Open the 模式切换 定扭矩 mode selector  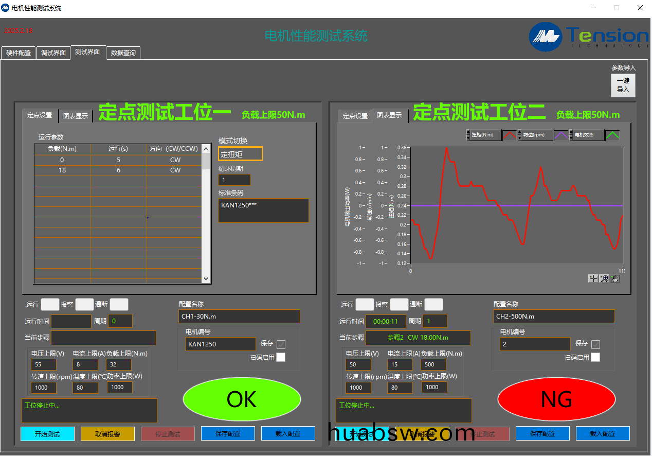(x=240, y=154)
